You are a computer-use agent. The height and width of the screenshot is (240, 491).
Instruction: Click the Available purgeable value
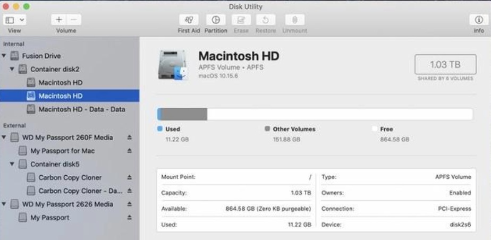pyautogui.click(x=268, y=209)
